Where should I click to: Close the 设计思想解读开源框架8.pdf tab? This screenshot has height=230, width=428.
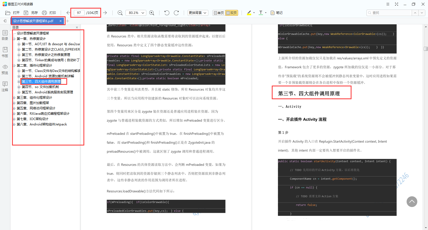point(60,21)
